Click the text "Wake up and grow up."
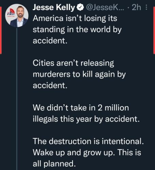Viewport: 155px width, 170px height. 74,153
